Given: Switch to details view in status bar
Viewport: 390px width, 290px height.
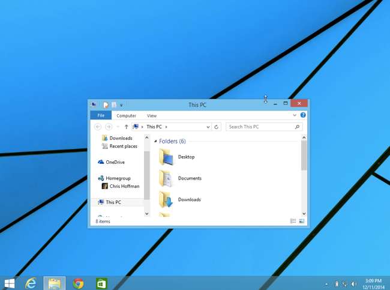Looking at the screenshot, I should (x=293, y=222).
